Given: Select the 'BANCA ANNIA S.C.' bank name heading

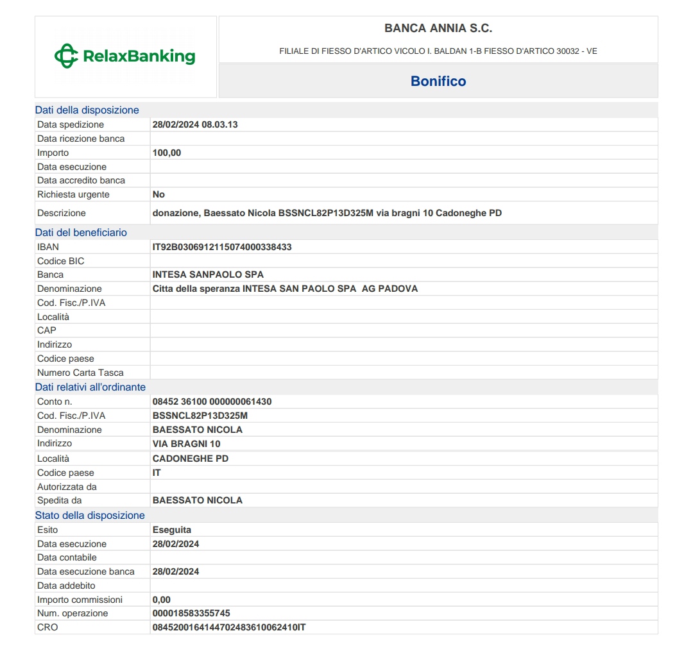Looking at the screenshot, I should tap(438, 28).
